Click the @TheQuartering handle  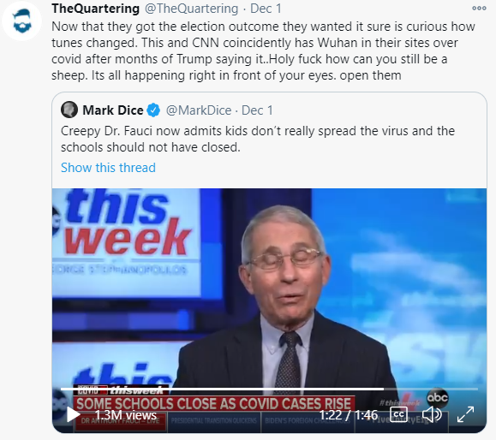[191, 9]
